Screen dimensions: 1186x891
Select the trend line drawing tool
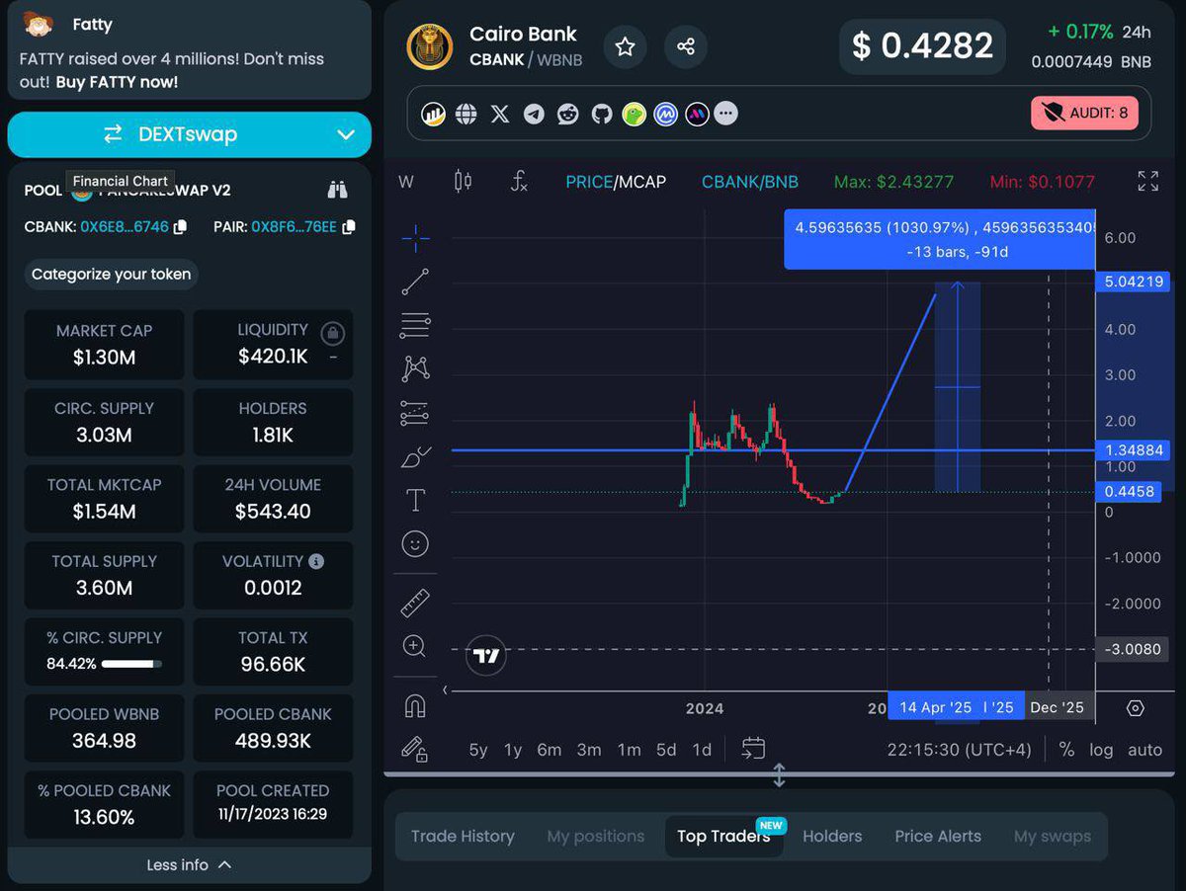pos(415,282)
